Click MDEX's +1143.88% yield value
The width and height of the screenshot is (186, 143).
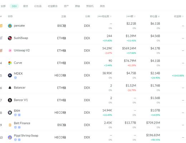(178, 75)
